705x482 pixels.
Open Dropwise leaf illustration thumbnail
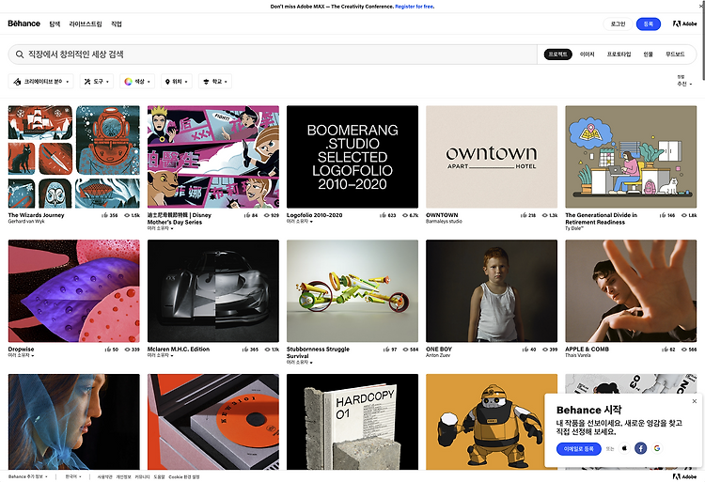(x=73, y=290)
